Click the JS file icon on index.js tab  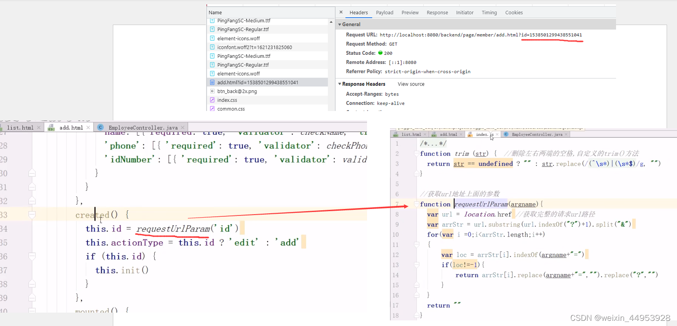click(470, 135)
